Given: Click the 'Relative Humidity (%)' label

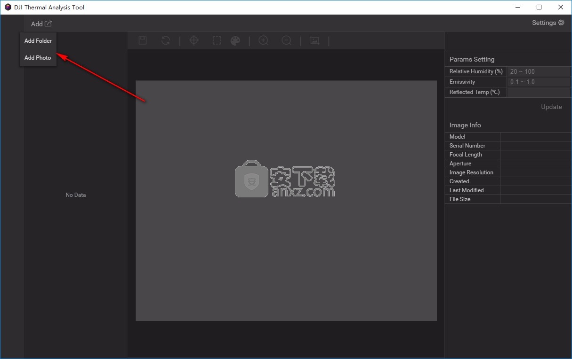Looking at the screenshot, I should (476, 71).
